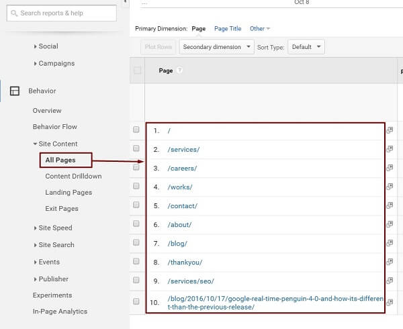Open the /services/seo/ page link
This screenshot has width=403, height=329.
191,281
